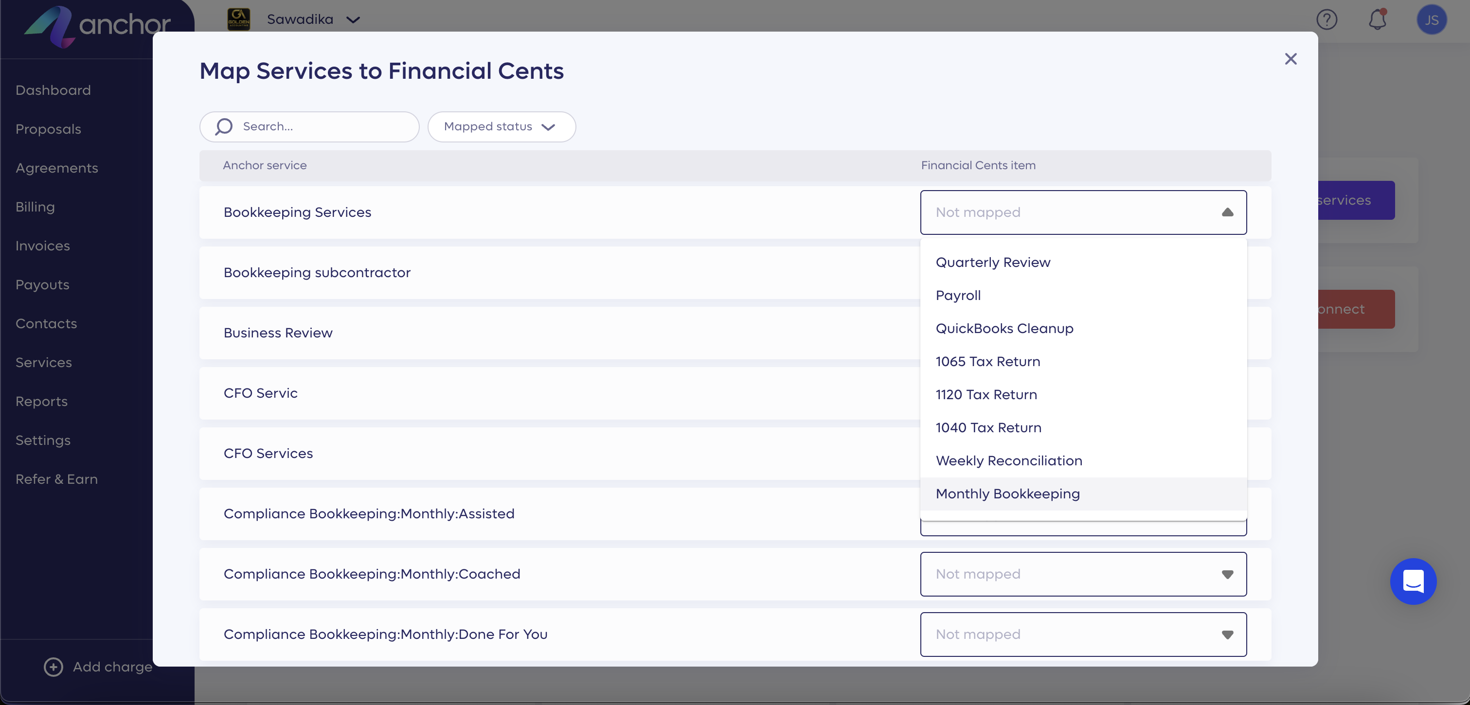Click the arrow of Done For You dropdown
The width and height of the screenshot is (1470, 705).
click(x=1227, y=635)
